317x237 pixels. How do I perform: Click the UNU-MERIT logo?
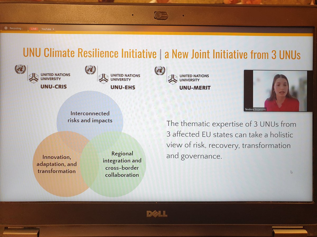tap(183, 78)
